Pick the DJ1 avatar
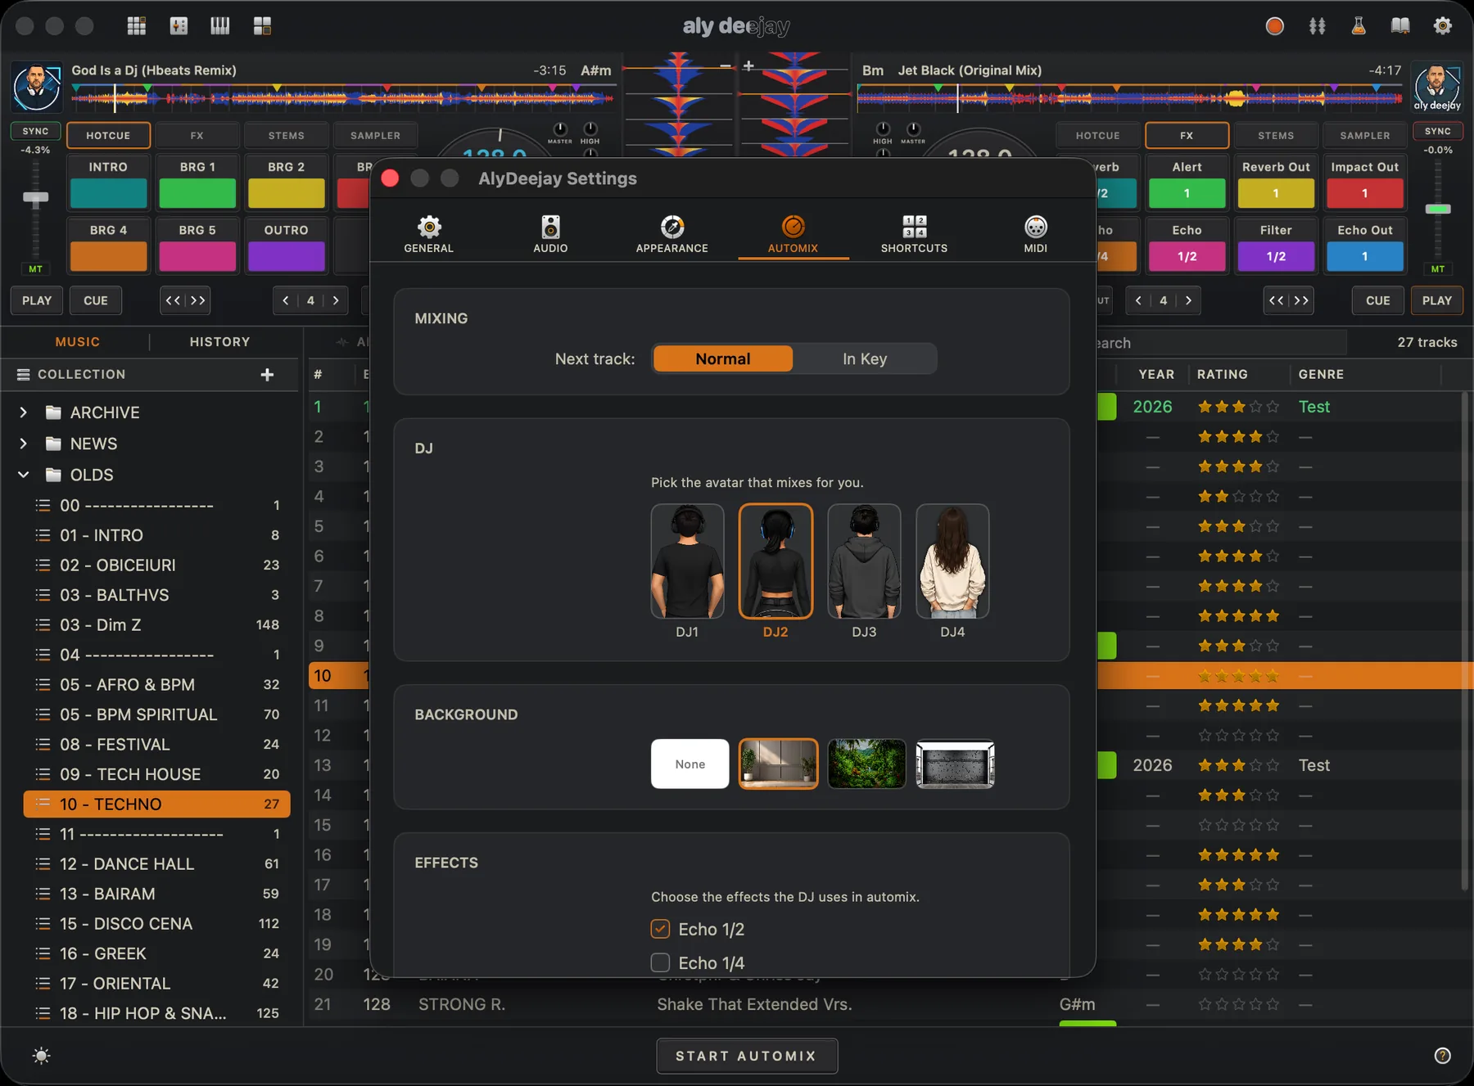 coord(687,561)
